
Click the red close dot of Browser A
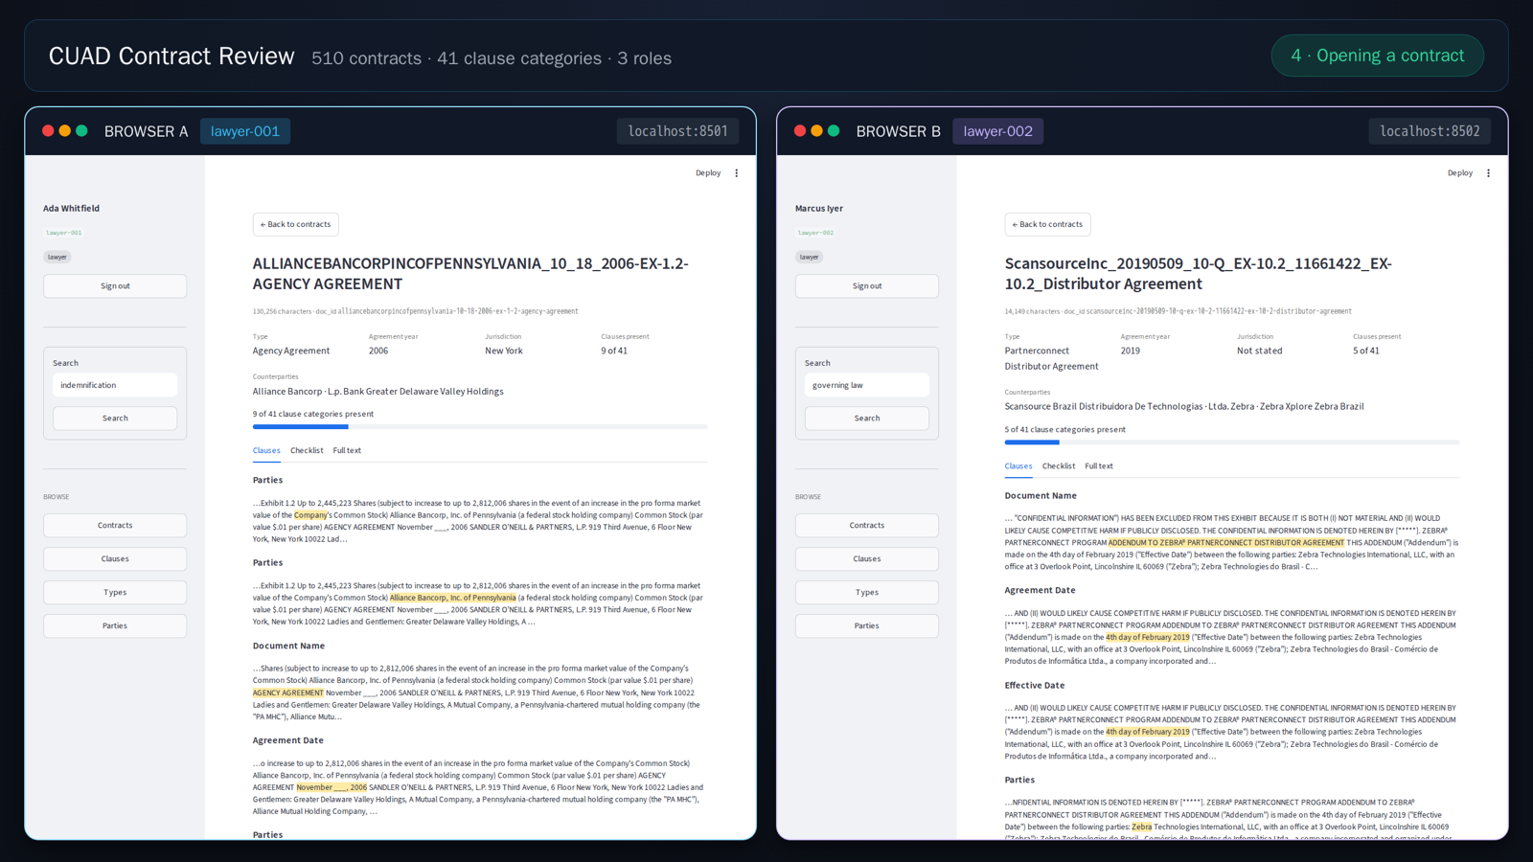48,131
